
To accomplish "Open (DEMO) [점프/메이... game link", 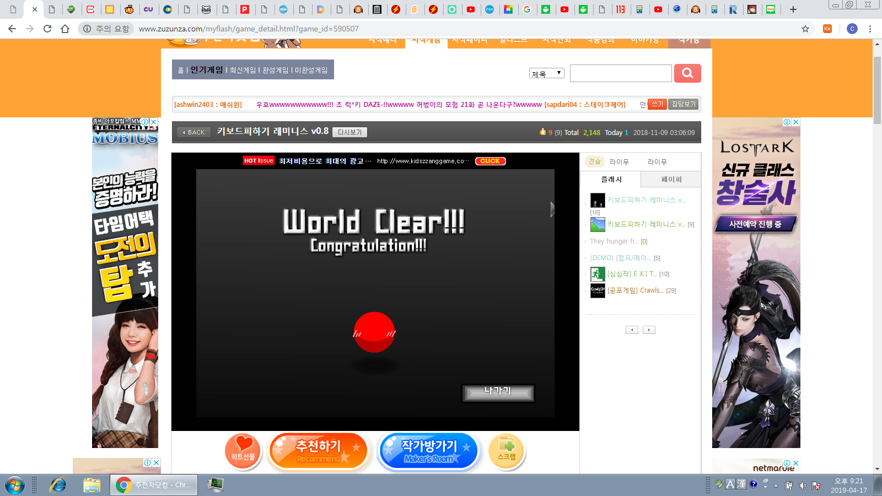I will pos(620,258).
